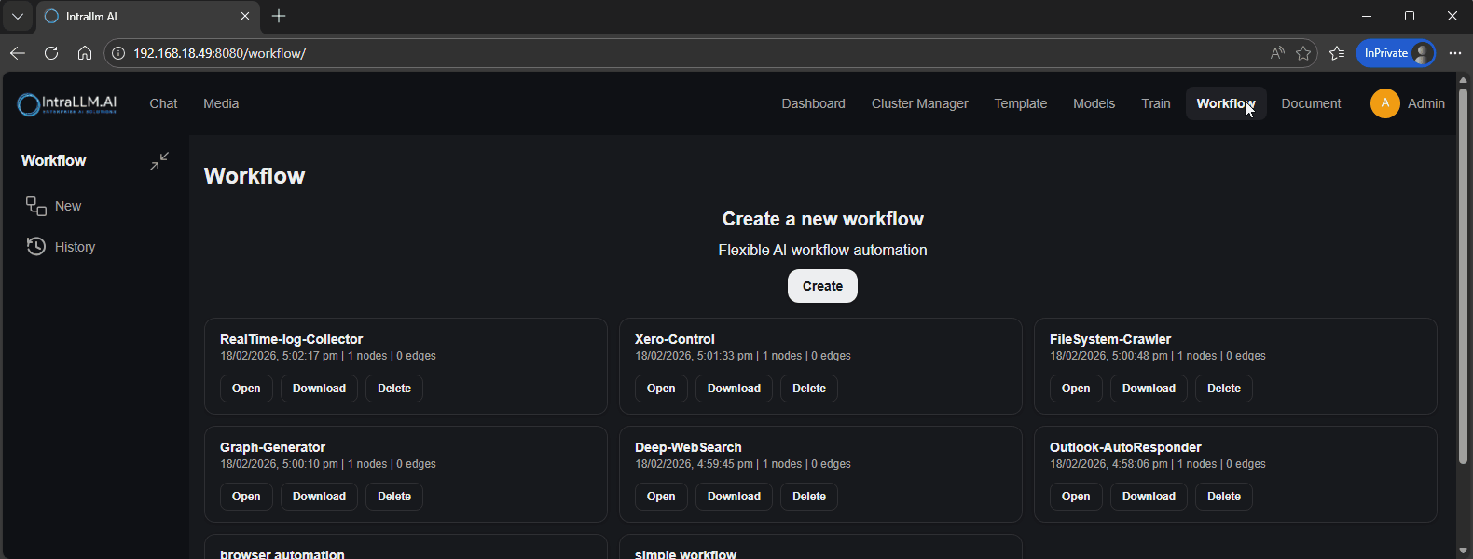1473x559 pixels.
Task: Click the IntraLLM.AI logo
Action: pos(67,104)
